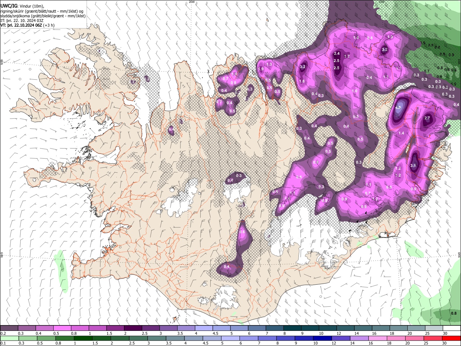Click the "(+3 h)" forecast offset

pos(49,25)
